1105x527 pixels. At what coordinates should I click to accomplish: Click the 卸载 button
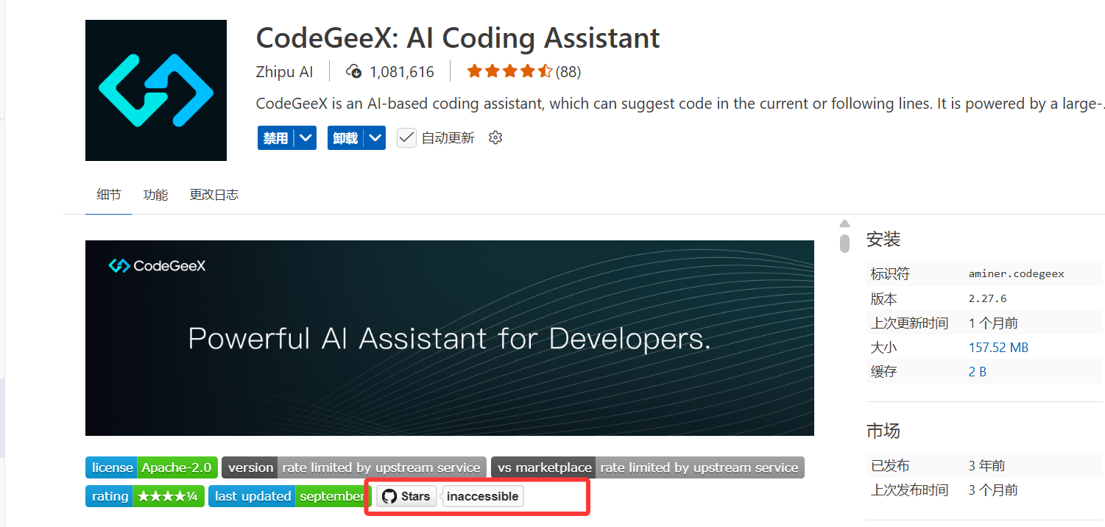pos(345,137)
